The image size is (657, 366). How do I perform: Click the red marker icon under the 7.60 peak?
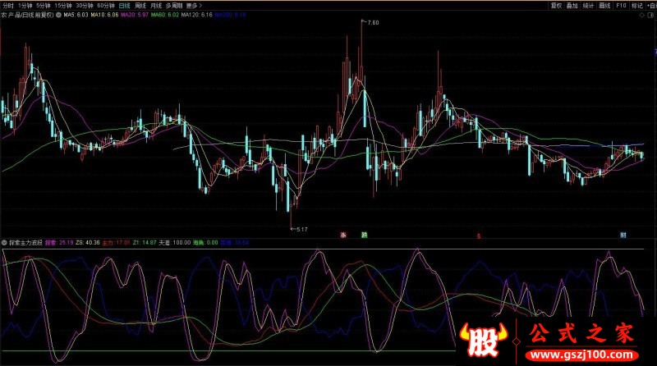343,236
